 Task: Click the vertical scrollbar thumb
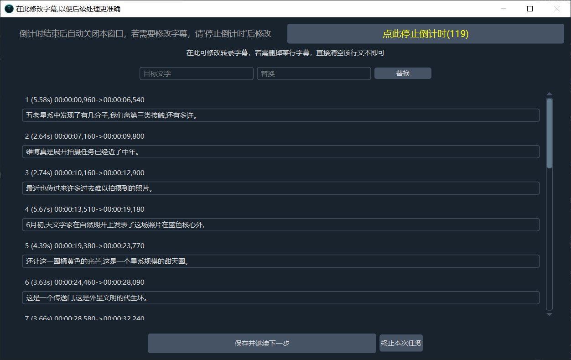point(549,132)
